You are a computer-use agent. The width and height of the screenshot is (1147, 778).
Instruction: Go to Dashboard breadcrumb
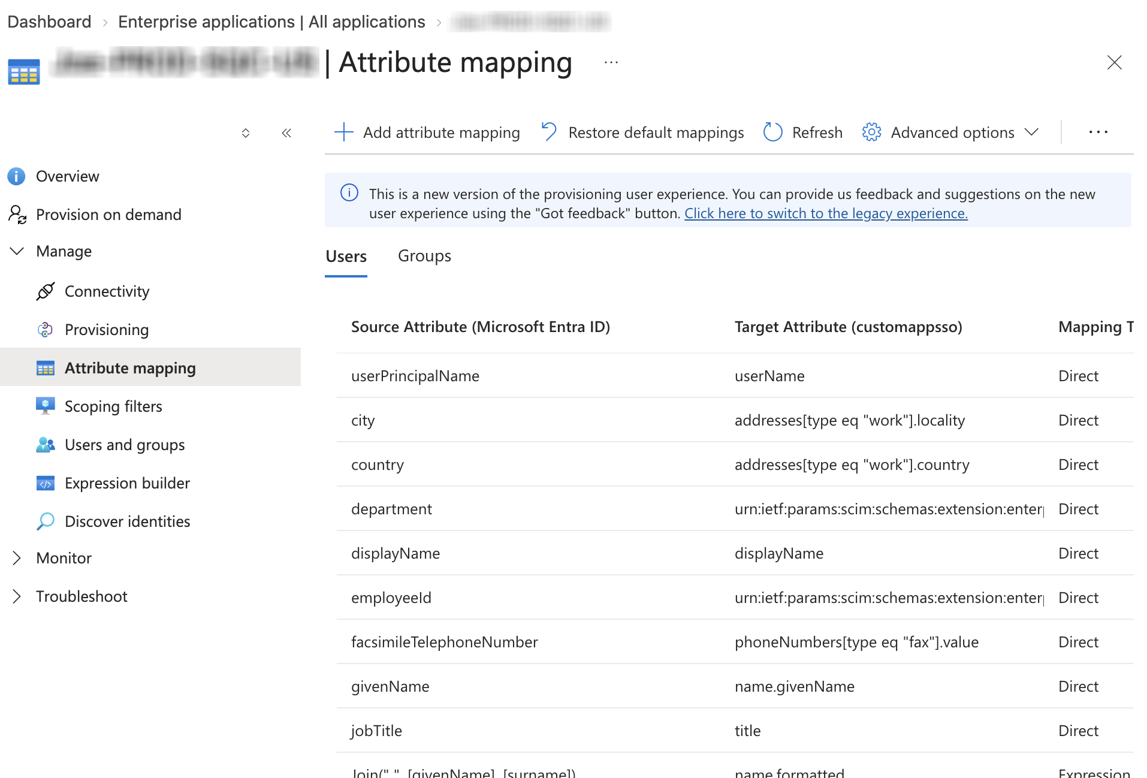pyautogui.click(x=49, y=22)
